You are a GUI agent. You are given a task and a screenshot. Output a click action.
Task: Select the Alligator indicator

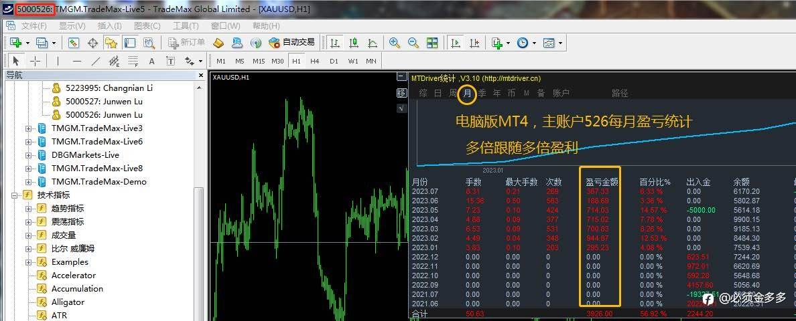click(x=68, y=302)
